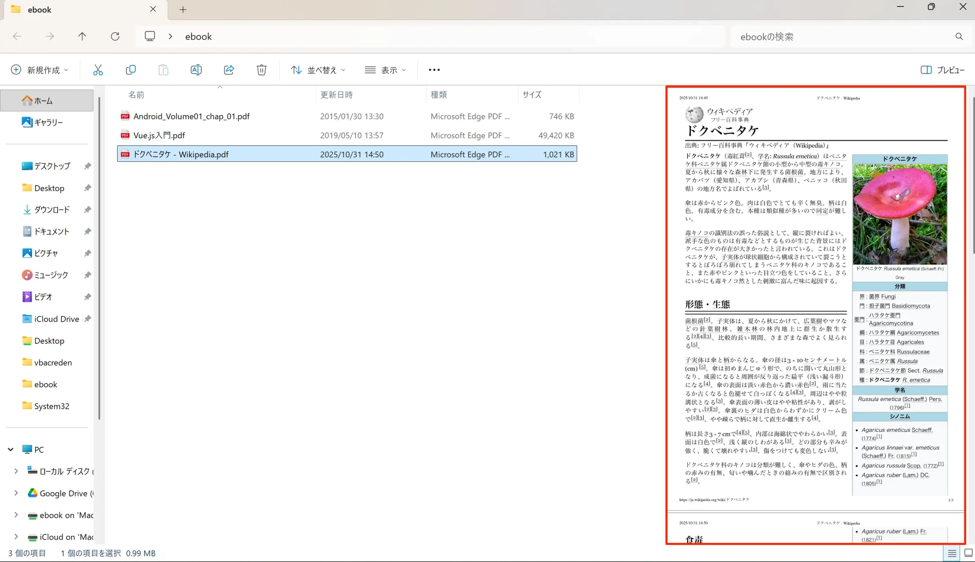Open the 表示 view dropdown
This screenshot has height=562, width=975.
(x=385, y=70)
